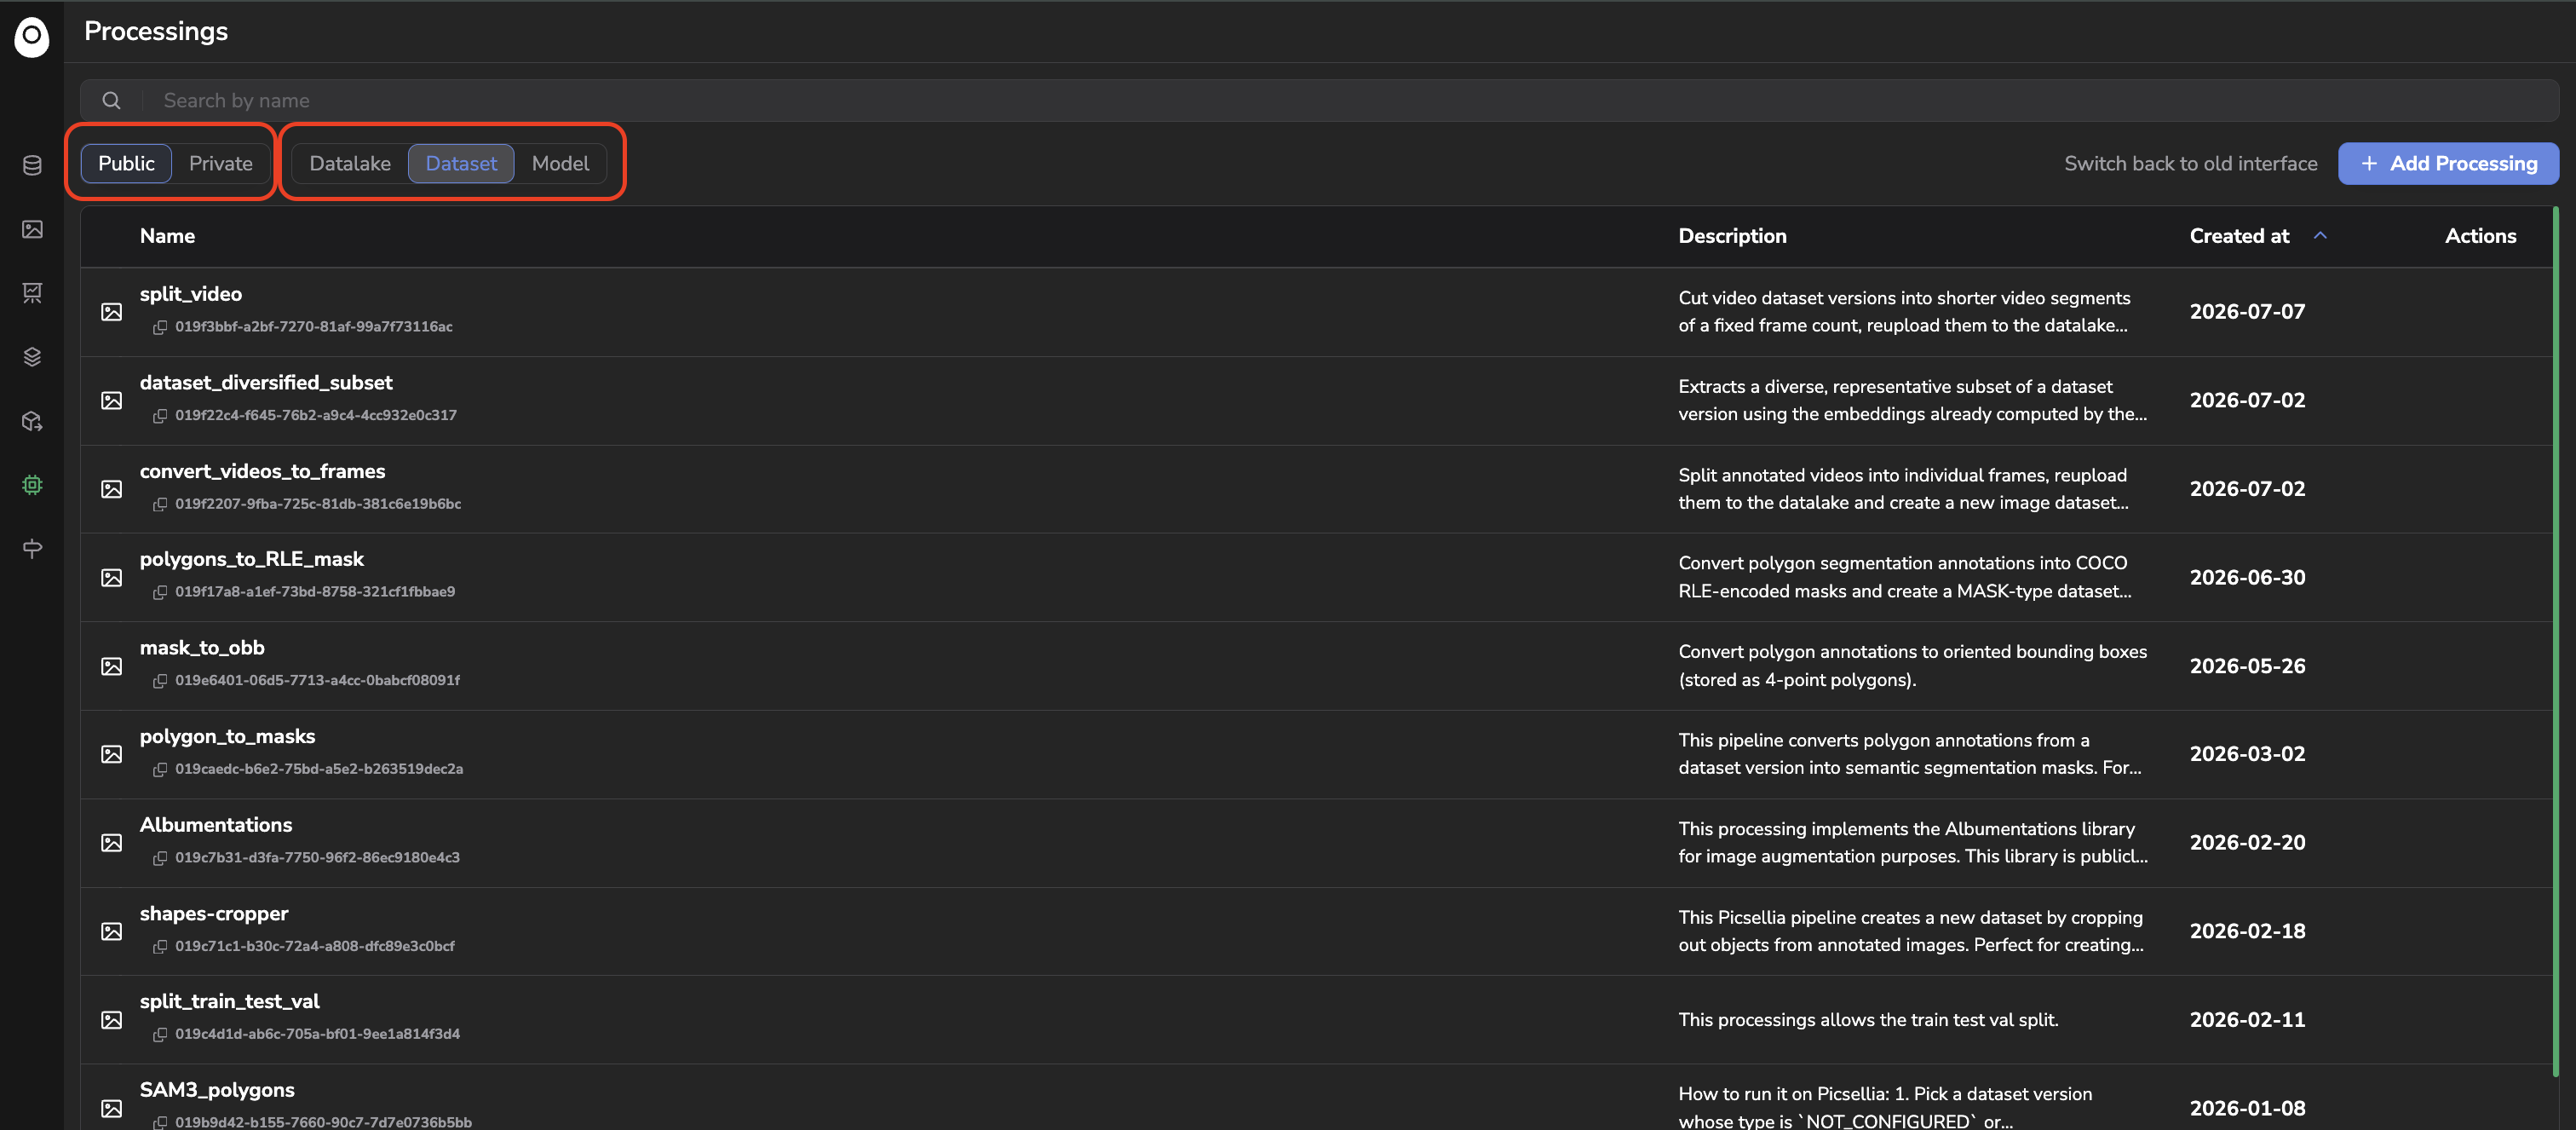Image resolution: width=2576 pixels, height=1130 pixels.
Task: Open the SAM3_polygons processing
Action: click(217, 1090)
